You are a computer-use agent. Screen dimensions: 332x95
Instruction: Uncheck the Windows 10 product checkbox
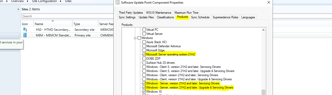coord(144,92)
